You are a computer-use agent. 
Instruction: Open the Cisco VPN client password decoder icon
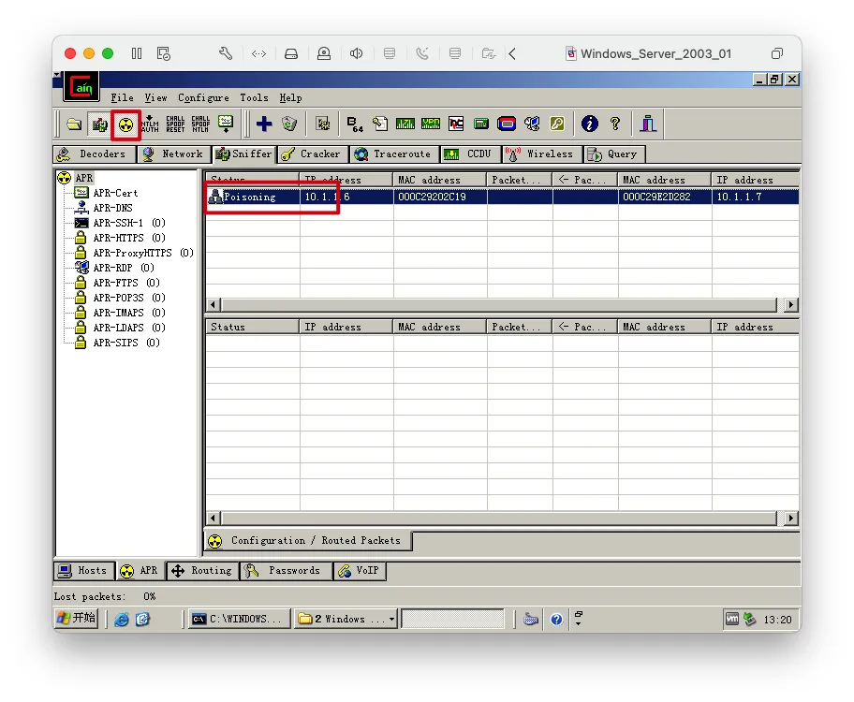coord(431,124)
